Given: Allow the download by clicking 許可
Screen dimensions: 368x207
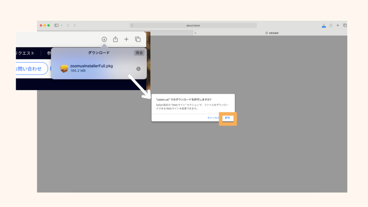Looking at the screenshot, I should tap(227, 118).
